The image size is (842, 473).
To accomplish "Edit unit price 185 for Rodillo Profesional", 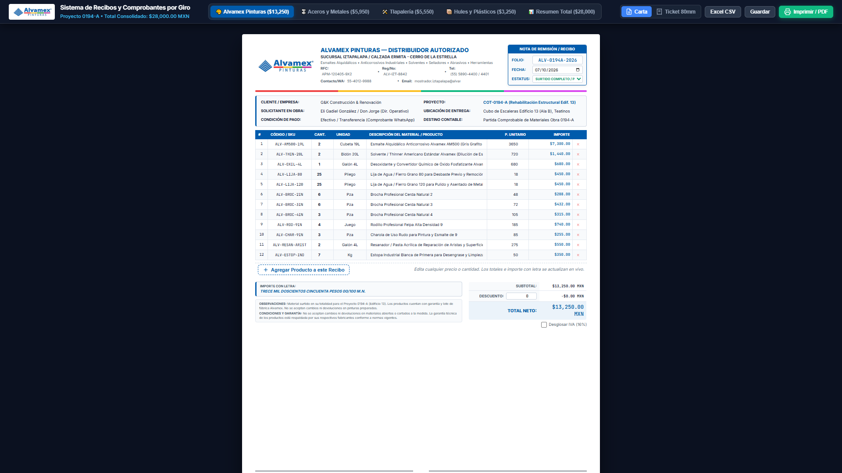I will pyautogui.click(x=508, y=225).
